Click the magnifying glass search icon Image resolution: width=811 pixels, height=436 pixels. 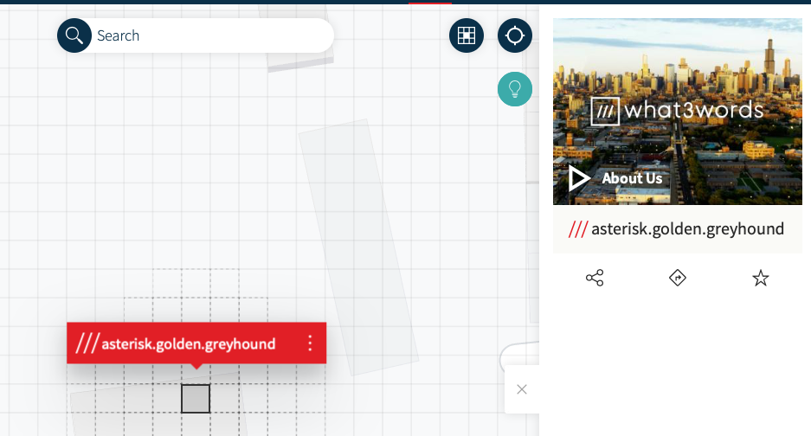[x=74, y=35]
